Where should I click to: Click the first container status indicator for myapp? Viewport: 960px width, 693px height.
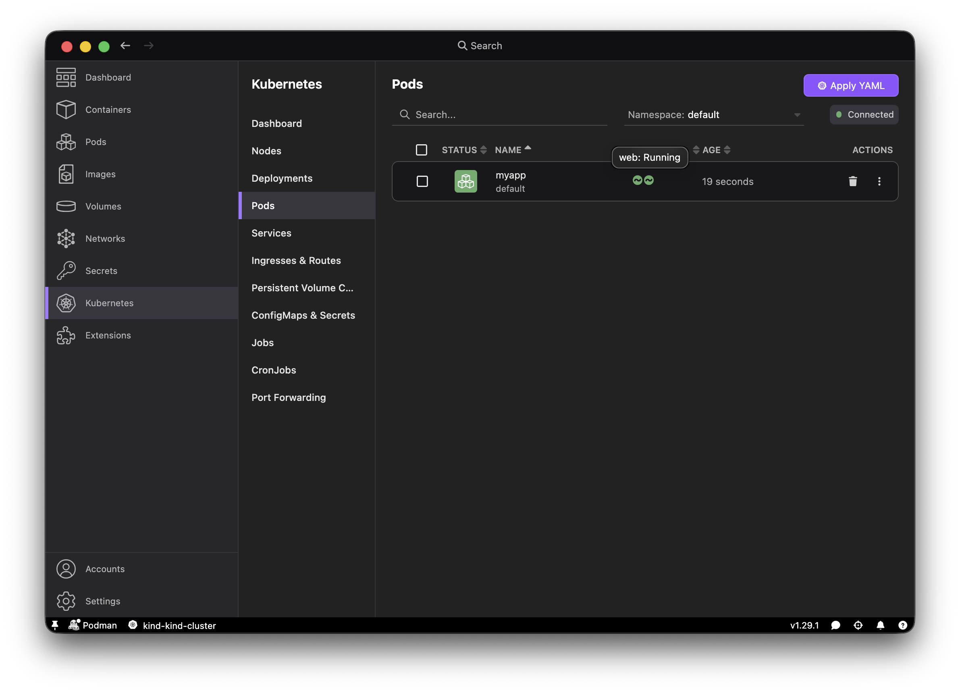click(637, 180)
